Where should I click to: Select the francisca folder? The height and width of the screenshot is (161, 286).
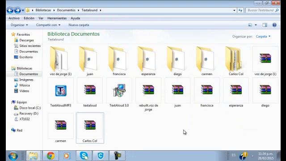pos(119,61)
